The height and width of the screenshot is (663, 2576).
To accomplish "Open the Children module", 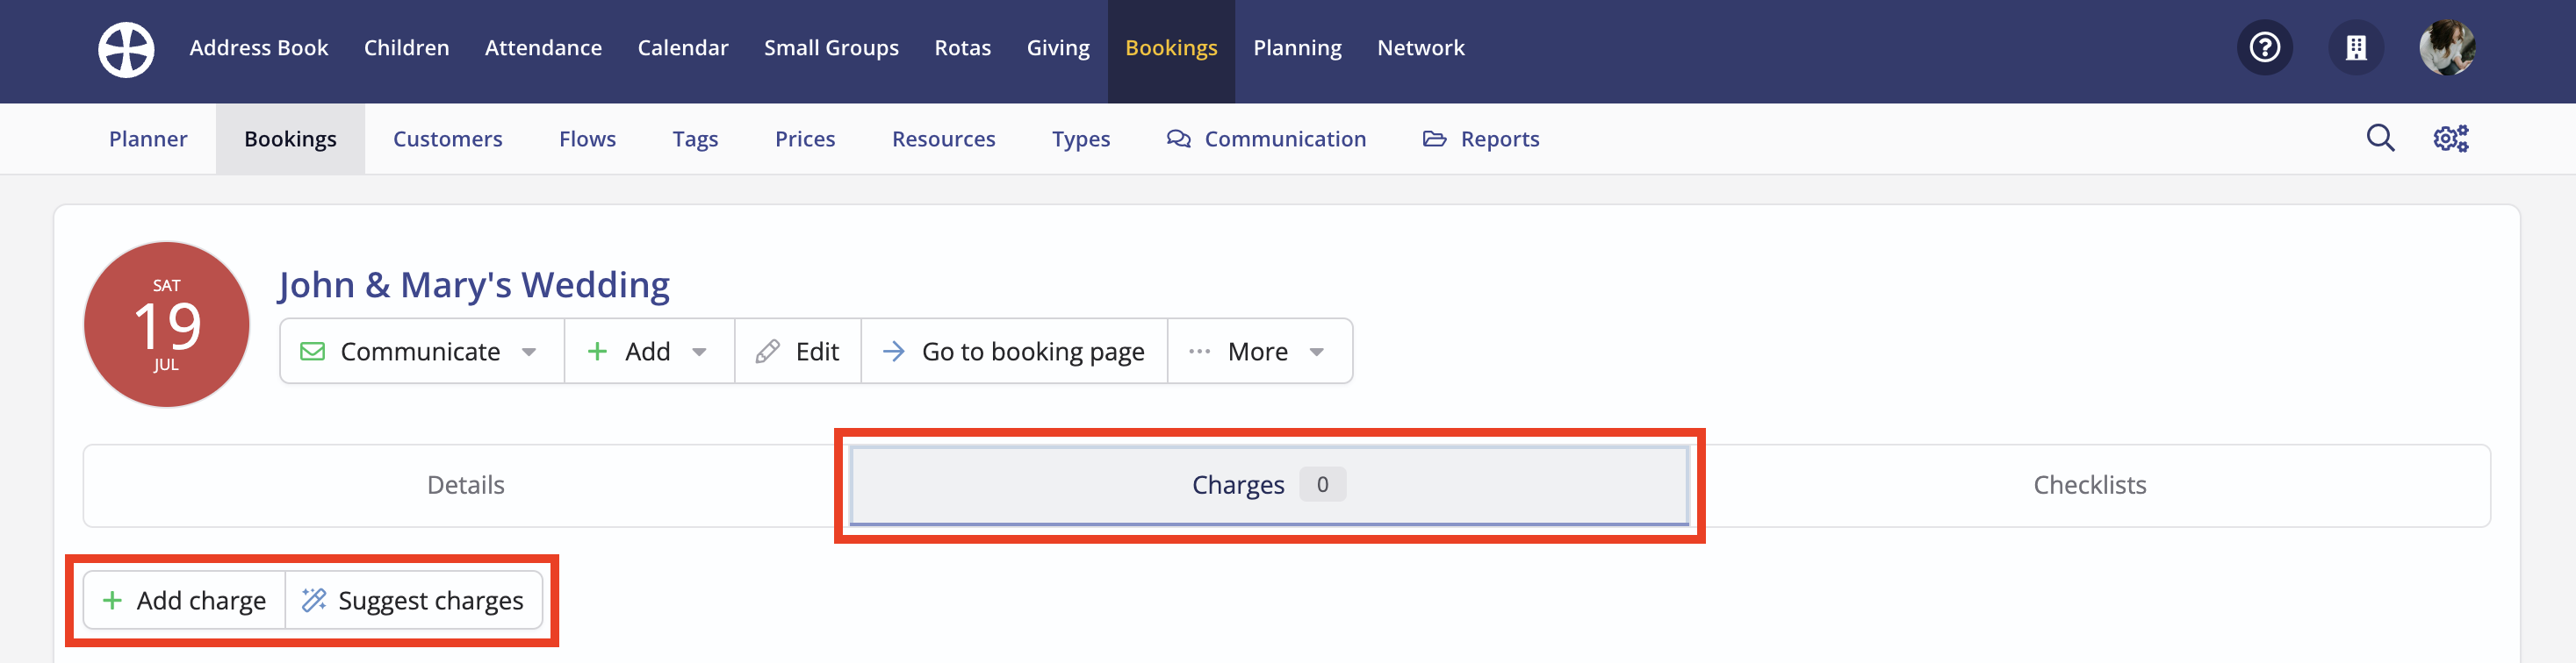I will pos(406,48).
